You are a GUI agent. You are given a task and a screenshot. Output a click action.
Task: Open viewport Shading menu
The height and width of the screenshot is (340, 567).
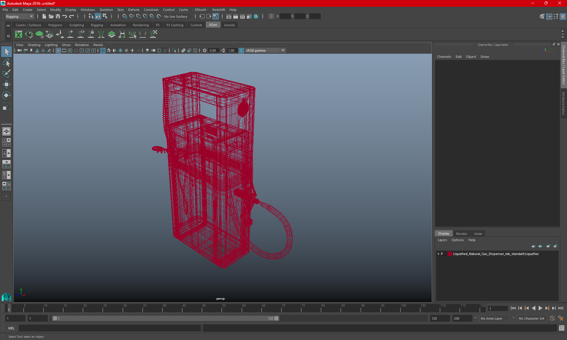coord(34,45)
